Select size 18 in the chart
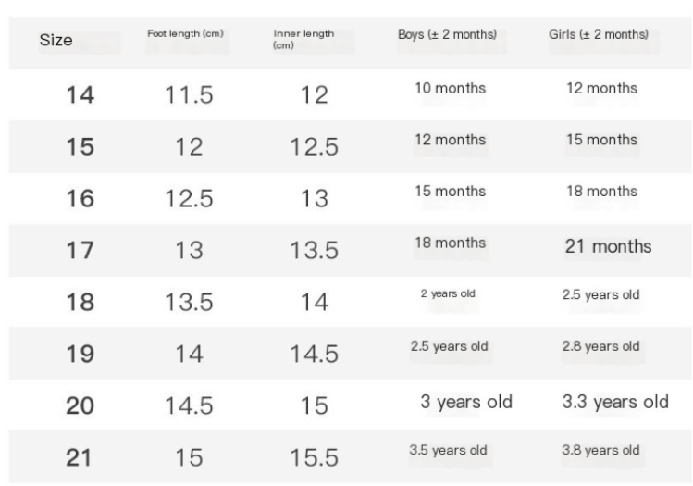The width and height of the screenshot is (693, 486). point(81,302)
